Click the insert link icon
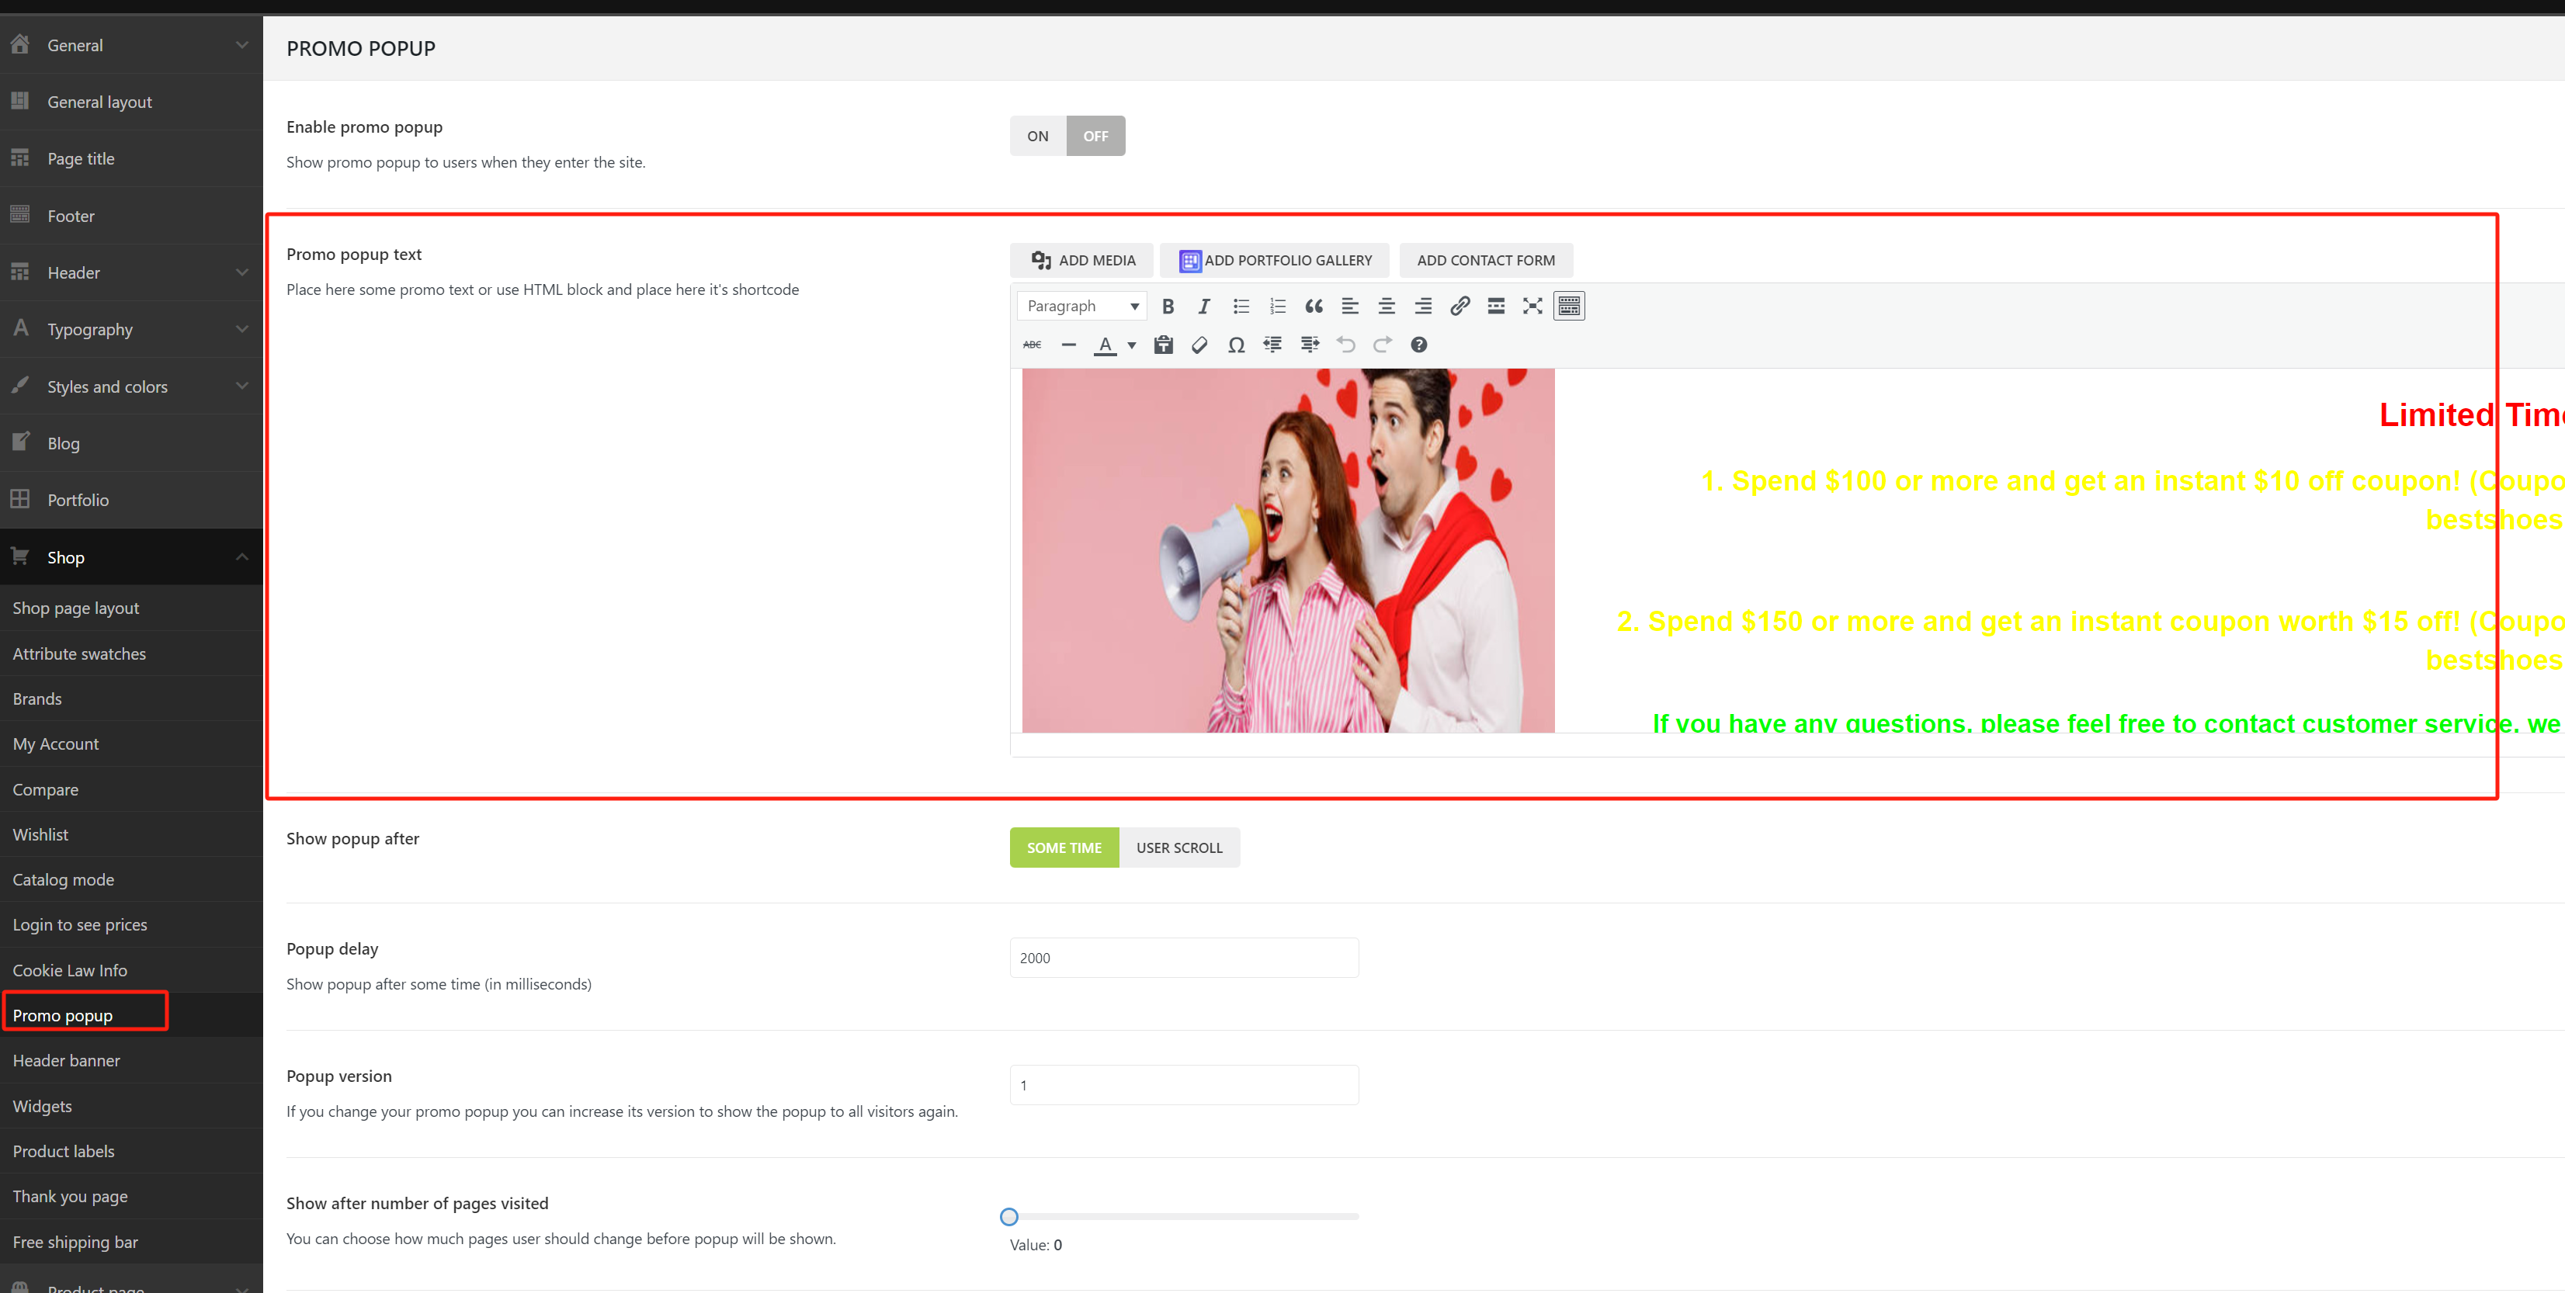Viewport: 2565px width, 1293px height. pos(1460,307)
